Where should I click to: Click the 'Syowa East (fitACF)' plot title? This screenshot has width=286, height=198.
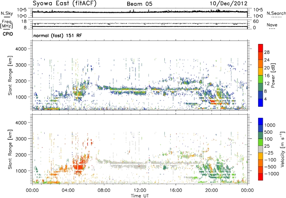64,4
